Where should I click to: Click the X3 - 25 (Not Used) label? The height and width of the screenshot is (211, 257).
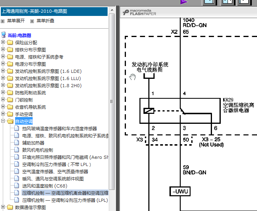tap(211, 142)
